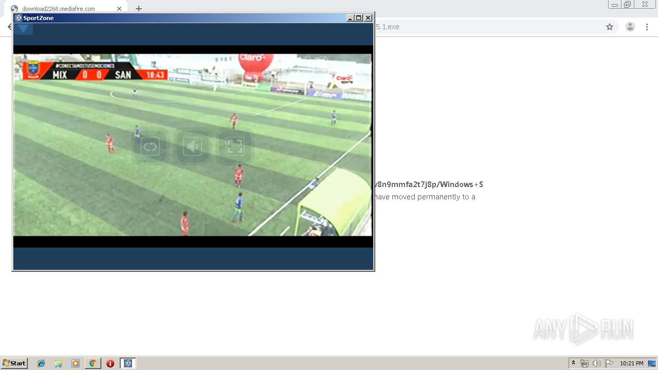Click the reload stream icon in SportZone

tap(150, 147)
